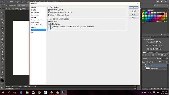This screenshot has height=95, width=169.
Task: Select the Horizontal Type tool
Action: 2,62
